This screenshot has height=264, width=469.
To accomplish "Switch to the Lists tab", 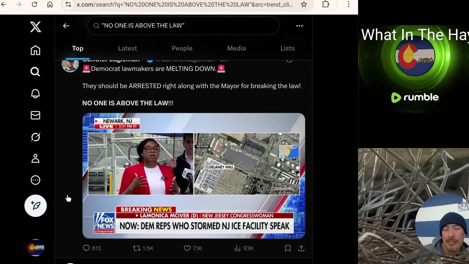I will 288,48.
